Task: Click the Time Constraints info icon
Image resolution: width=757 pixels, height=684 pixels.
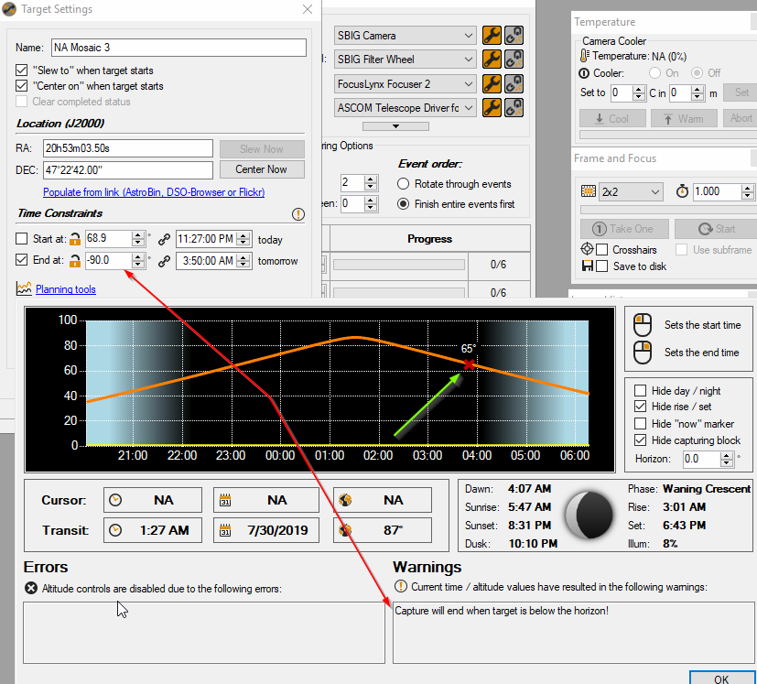Action: tap(297, 213)
